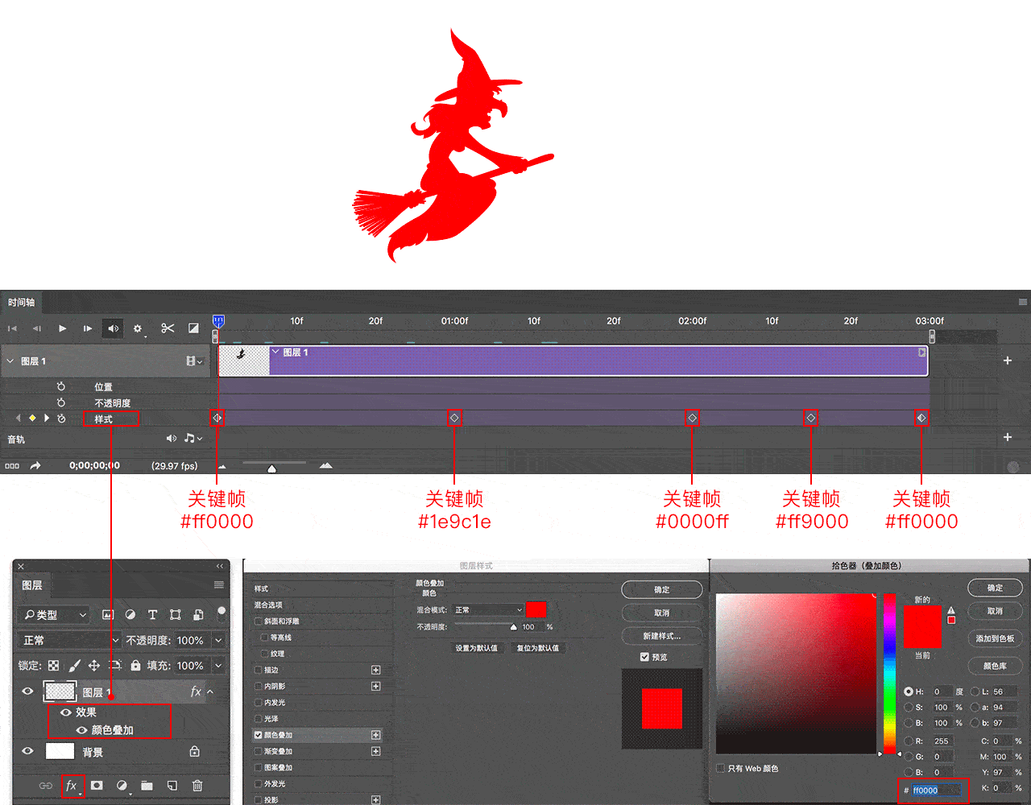Image resolution: width=1031 pixels, height=805 pixels.
Task: Click the scissors split-at-playhead icon
Action: (x=168, y=328)
